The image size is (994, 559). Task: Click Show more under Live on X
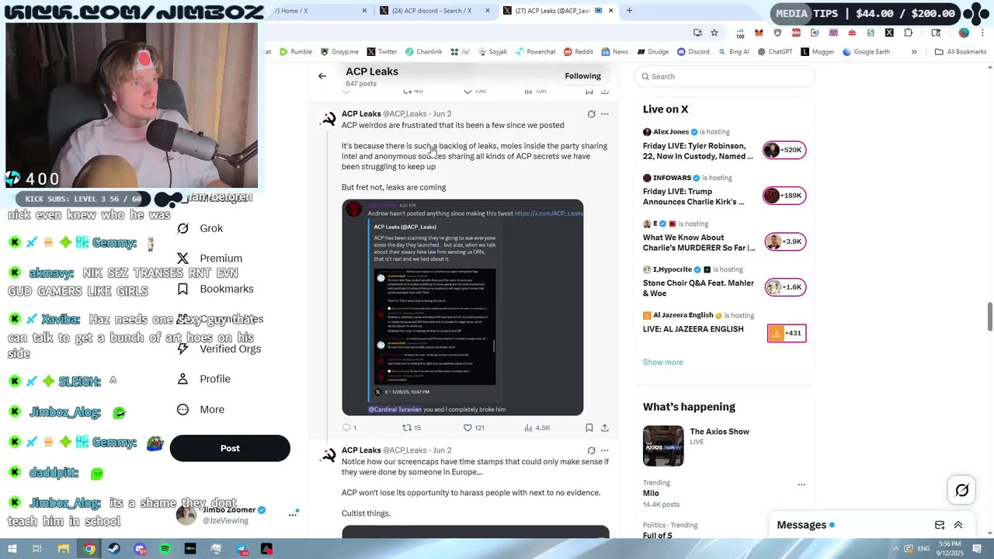pyautogui.click(x=663, y=362)
